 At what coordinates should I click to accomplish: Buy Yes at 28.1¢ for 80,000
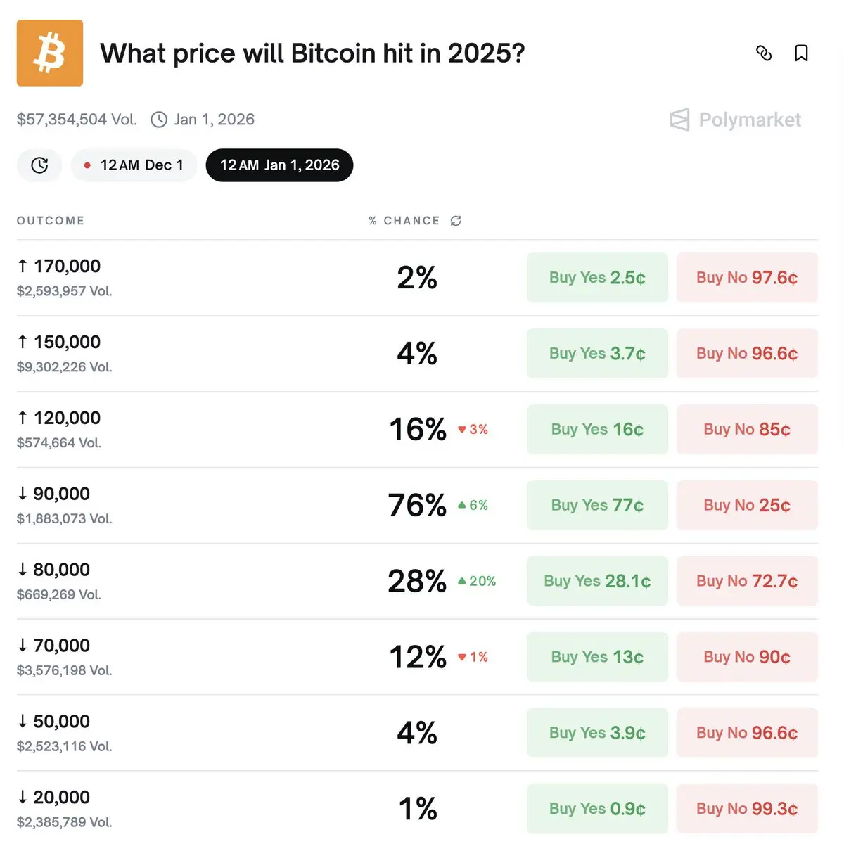(x=597, y=582)
